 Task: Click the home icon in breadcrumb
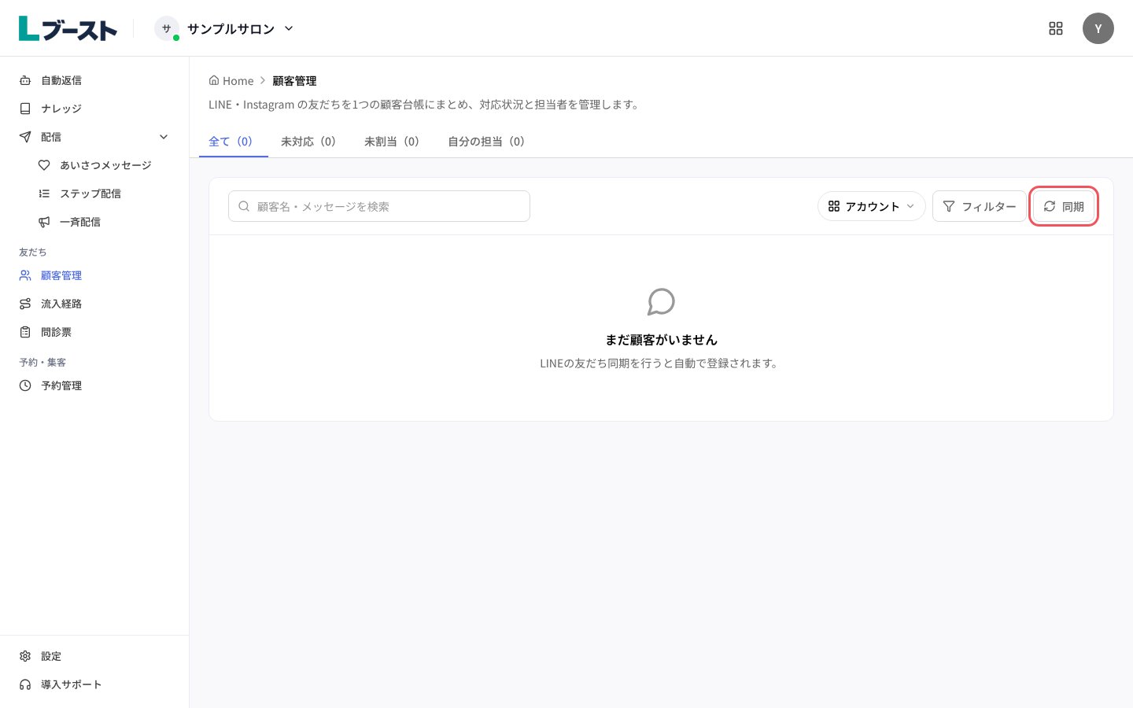214,80
